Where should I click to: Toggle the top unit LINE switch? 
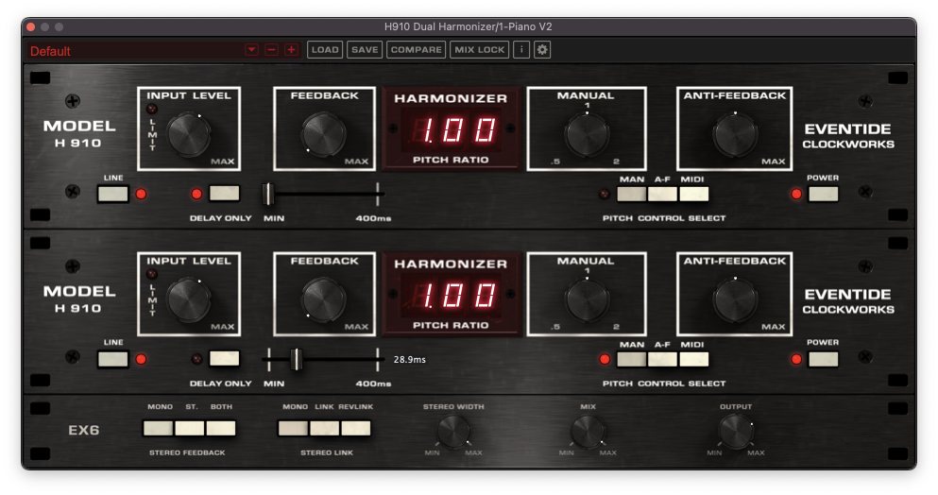click(x=113, y=194)
